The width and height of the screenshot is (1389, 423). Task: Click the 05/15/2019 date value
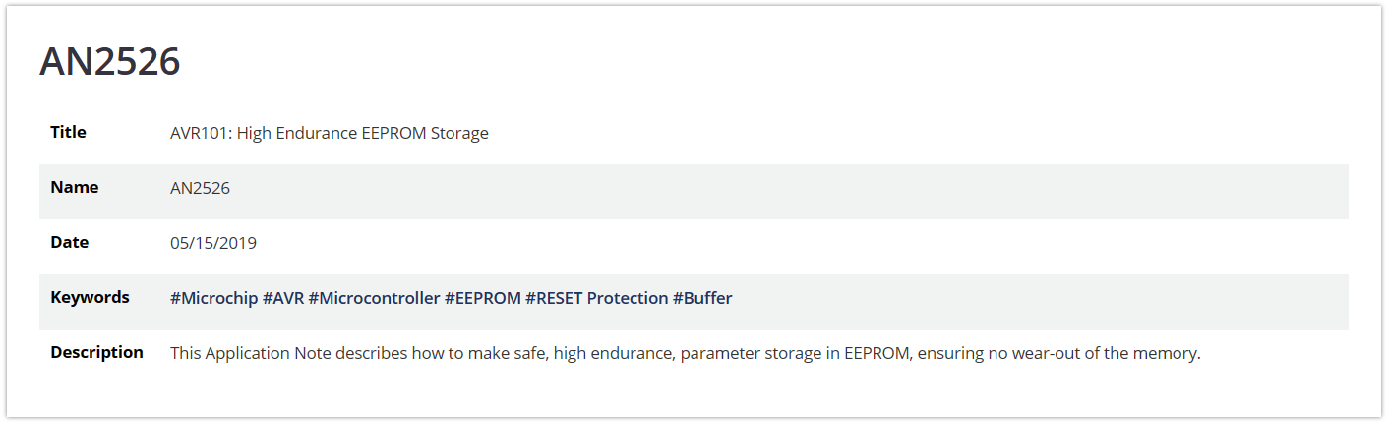coord(213,243)
